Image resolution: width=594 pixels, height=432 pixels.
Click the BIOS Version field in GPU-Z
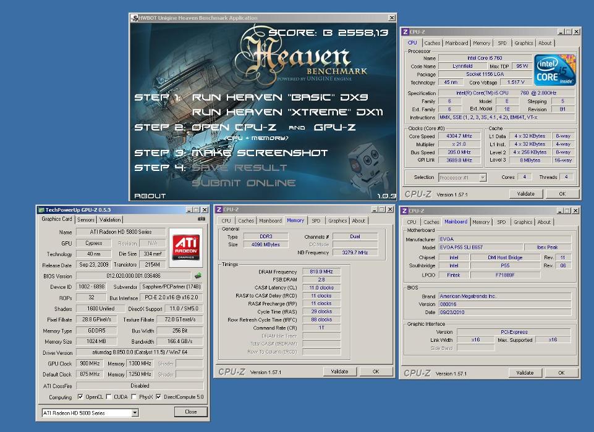[x=134, y=276]
